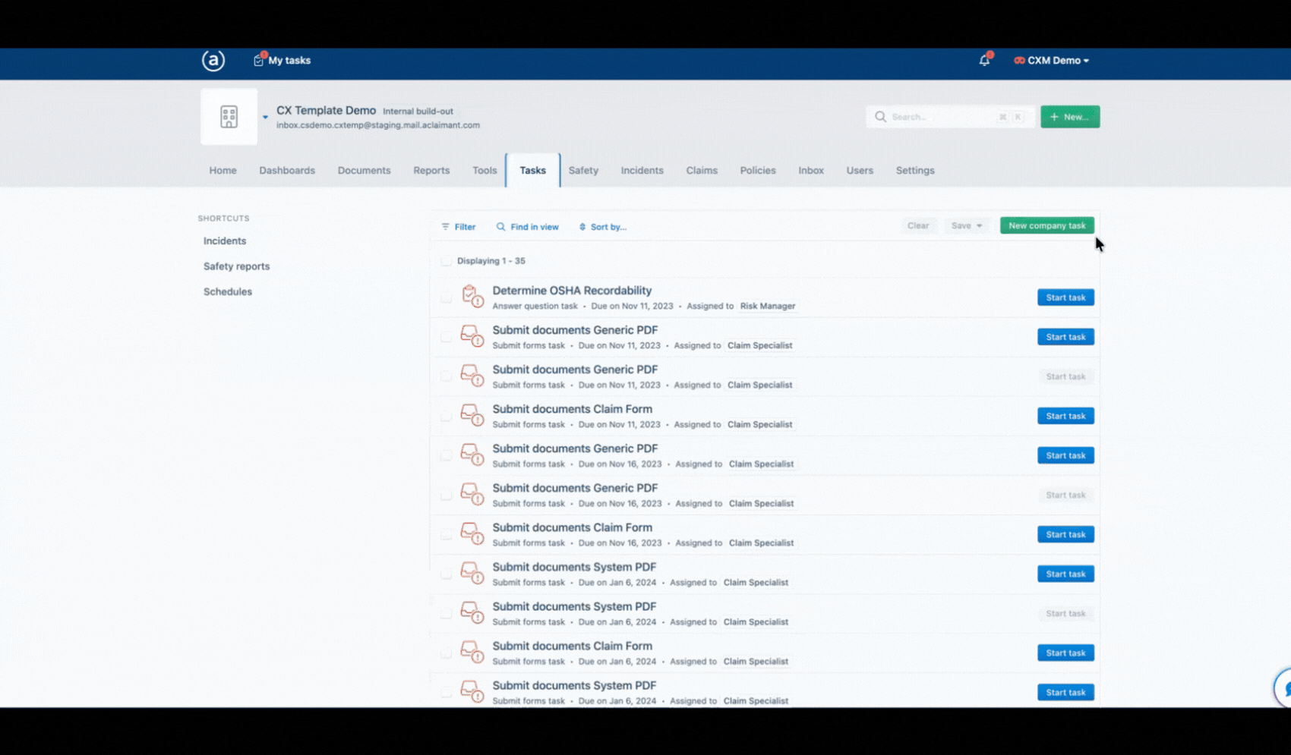Screen dimensions: 1291x755
Task: Click the green New... button
Action: (1070, 117)
